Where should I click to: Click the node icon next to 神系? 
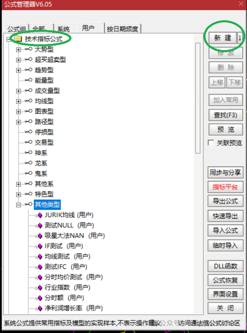[x=29, y=152]
